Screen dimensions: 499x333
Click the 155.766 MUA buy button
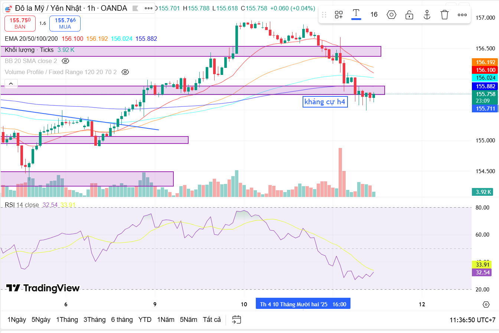[x=65, y=23]
